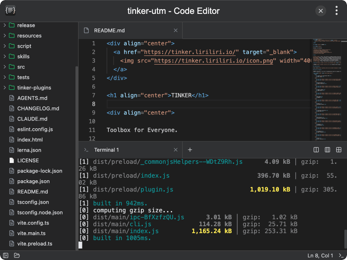
Task: Click the Code Editor app logo icon
Action: pos(10,10)
